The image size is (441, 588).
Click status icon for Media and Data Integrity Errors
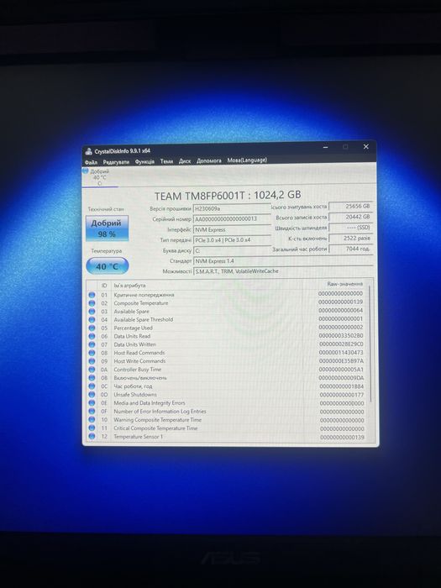coord(92,403)
